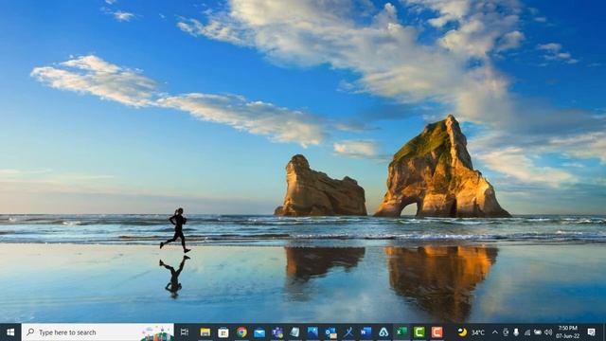The height and width of the screenshot is (341, 606).
Task: Open Microsoft Teams from the taskbar
Action: pos(277,332)
